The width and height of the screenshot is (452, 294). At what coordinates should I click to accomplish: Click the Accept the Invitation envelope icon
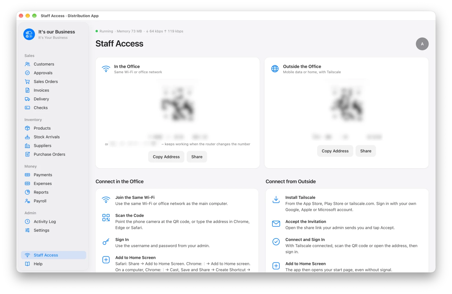coord(276,224)
